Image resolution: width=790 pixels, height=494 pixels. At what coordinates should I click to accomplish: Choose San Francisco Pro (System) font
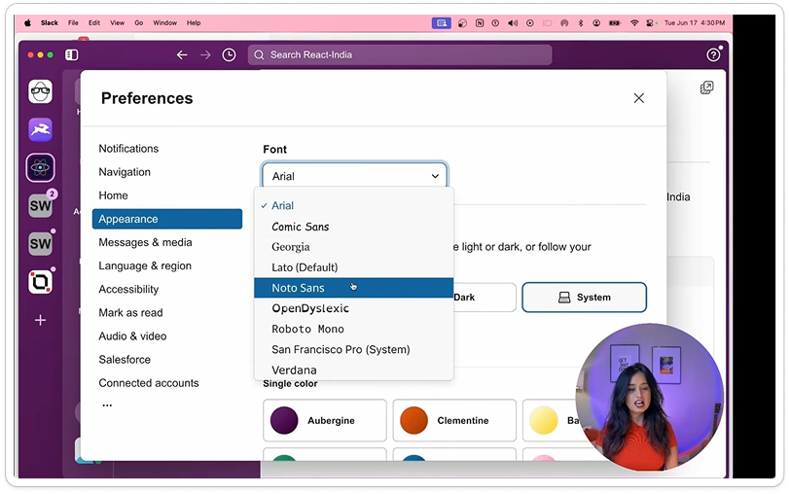click(354, 349)
